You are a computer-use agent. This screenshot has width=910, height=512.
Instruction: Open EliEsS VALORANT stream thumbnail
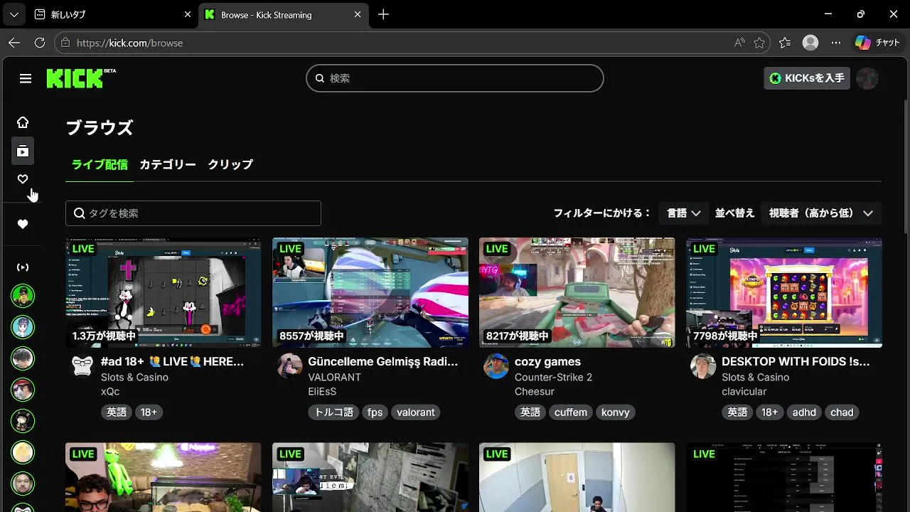tap(370, 292)
